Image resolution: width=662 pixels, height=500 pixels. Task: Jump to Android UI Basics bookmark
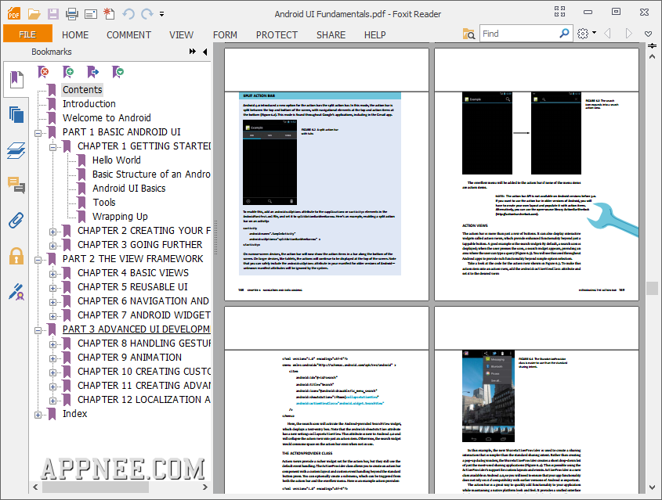(128, 189)
